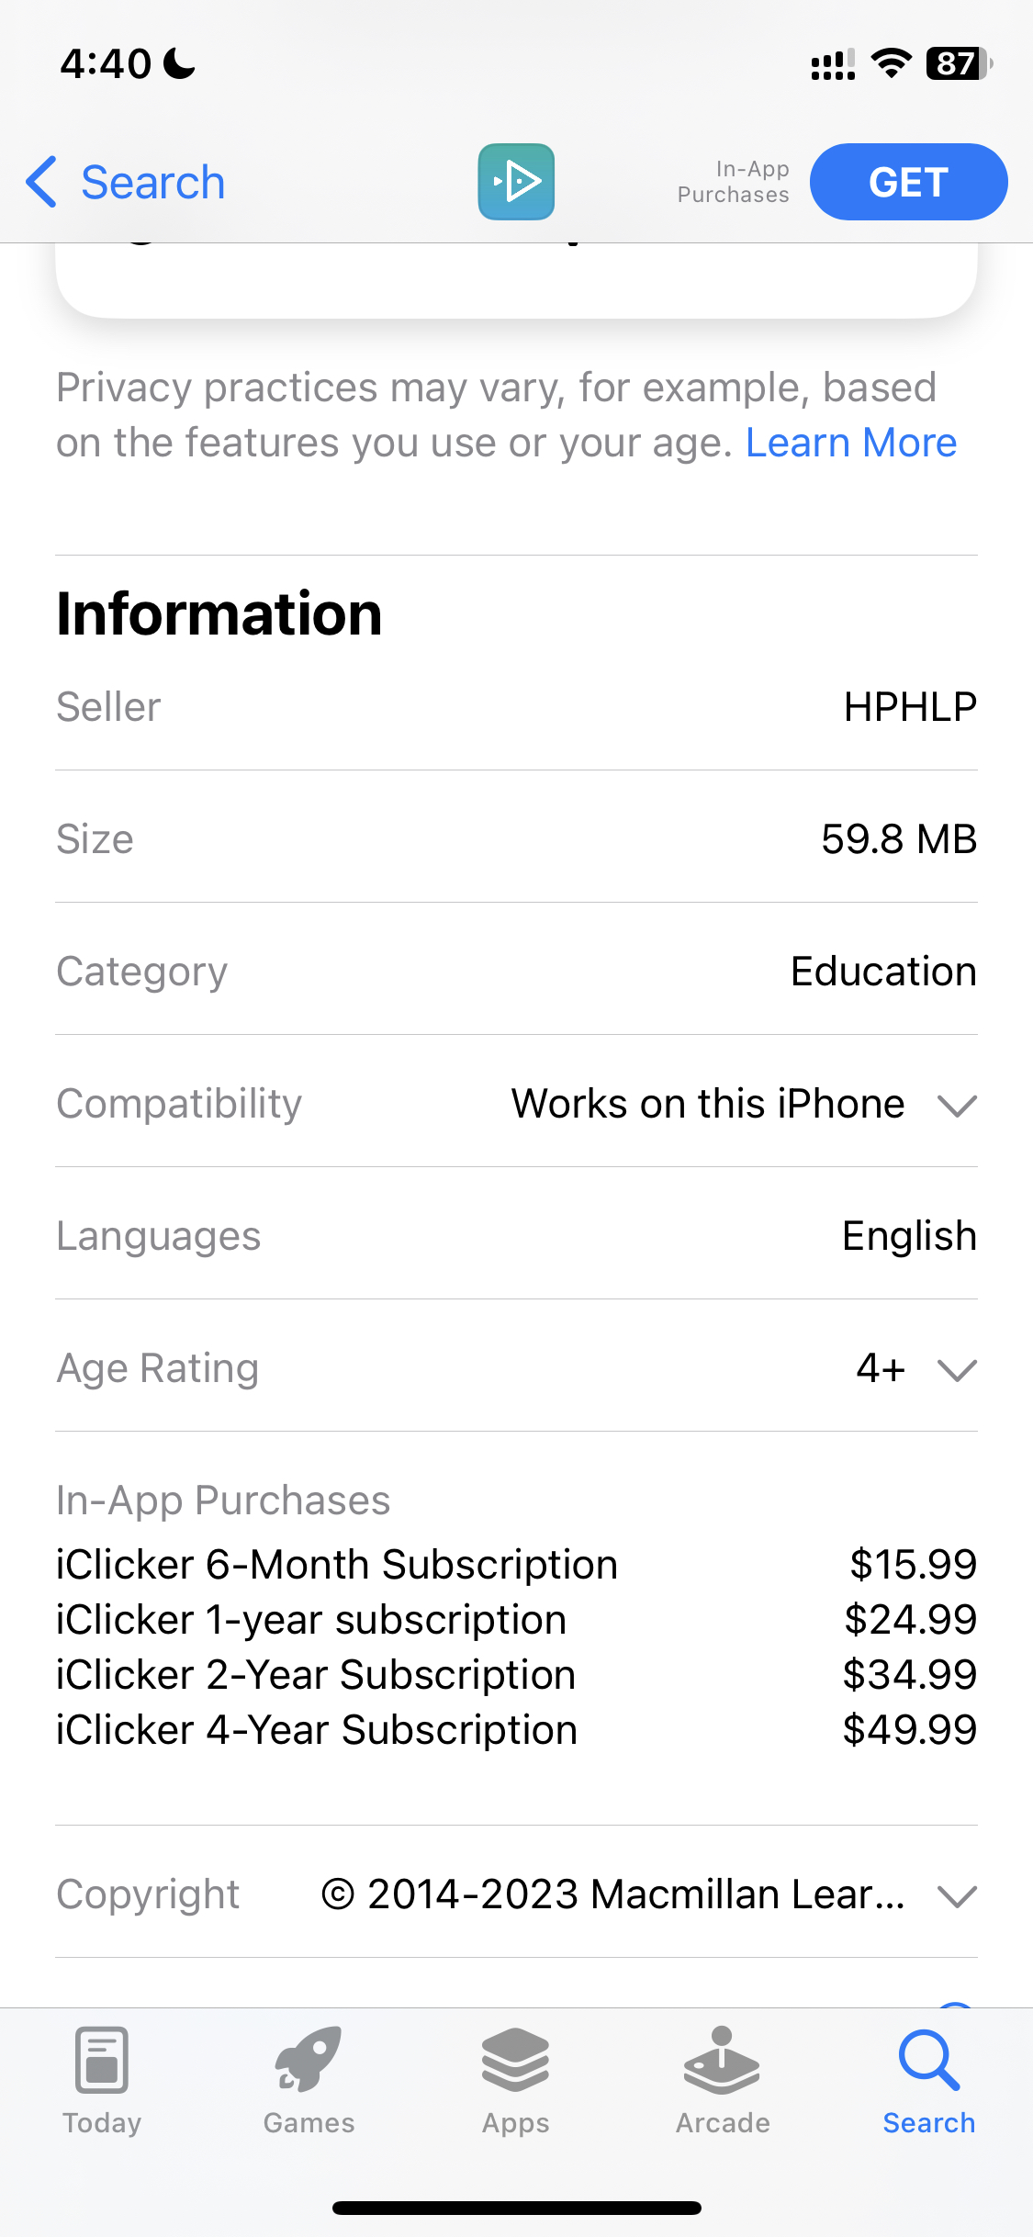The image size is (1033, 2237).
Task: Tap the Wi-Fi status icon
Action: point(891,63)
